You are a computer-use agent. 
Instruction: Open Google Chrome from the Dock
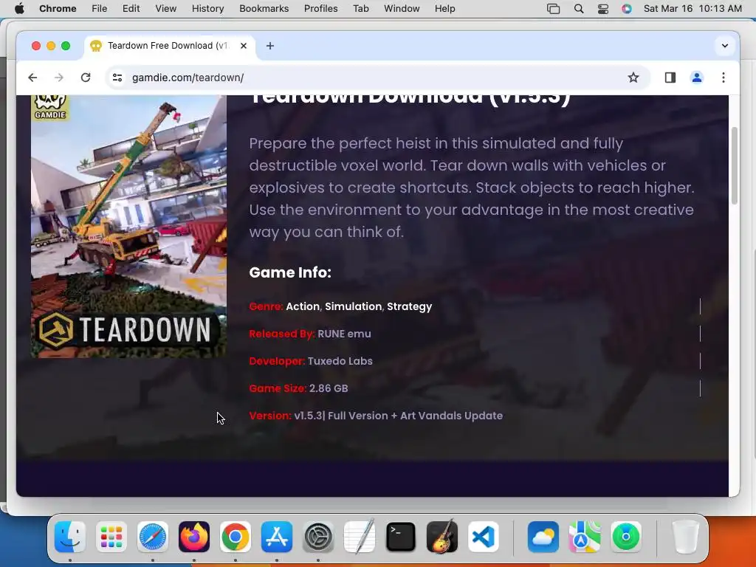236,537
